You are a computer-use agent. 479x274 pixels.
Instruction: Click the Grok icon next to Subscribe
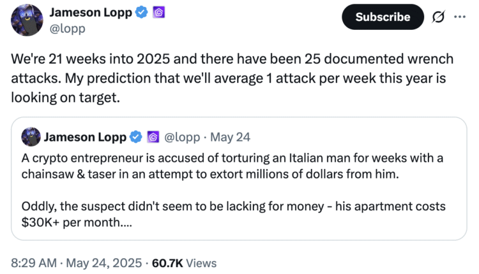(438, 17)
